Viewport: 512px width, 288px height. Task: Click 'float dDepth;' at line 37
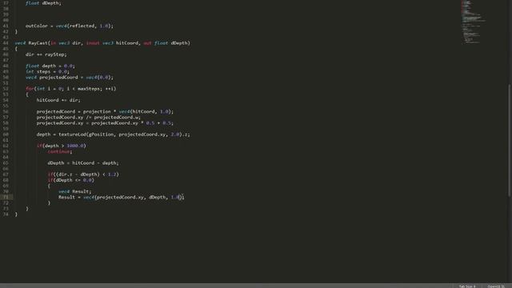43,3
